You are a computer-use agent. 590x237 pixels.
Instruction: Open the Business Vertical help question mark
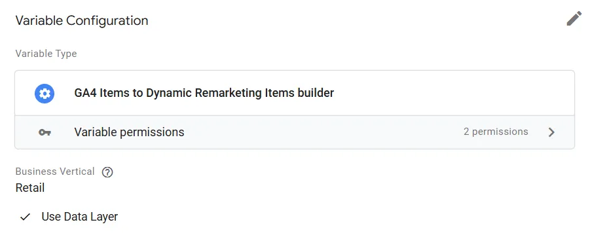click(107, 172)
